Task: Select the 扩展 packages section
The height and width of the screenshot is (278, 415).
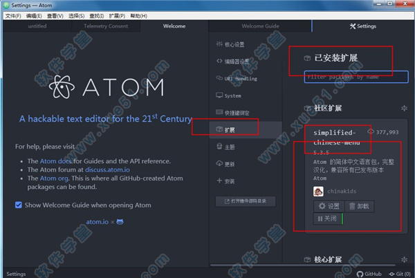Action: [246, 130]
